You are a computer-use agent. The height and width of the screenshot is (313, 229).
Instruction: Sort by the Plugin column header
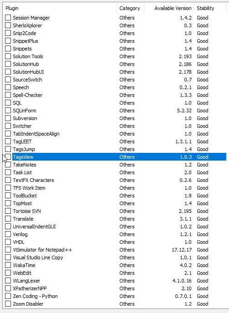pos(60,8)
